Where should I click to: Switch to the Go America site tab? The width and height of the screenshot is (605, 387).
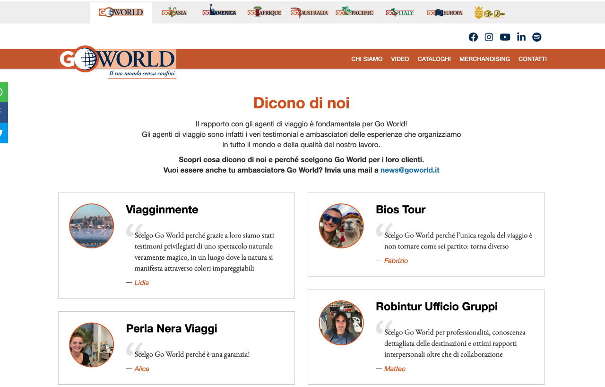(x=219, y=12)
